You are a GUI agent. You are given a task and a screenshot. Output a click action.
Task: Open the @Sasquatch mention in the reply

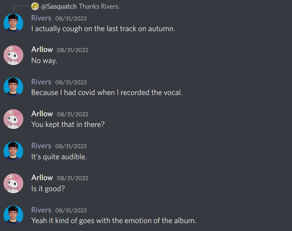pyautogui.click(x=59, y=6)
